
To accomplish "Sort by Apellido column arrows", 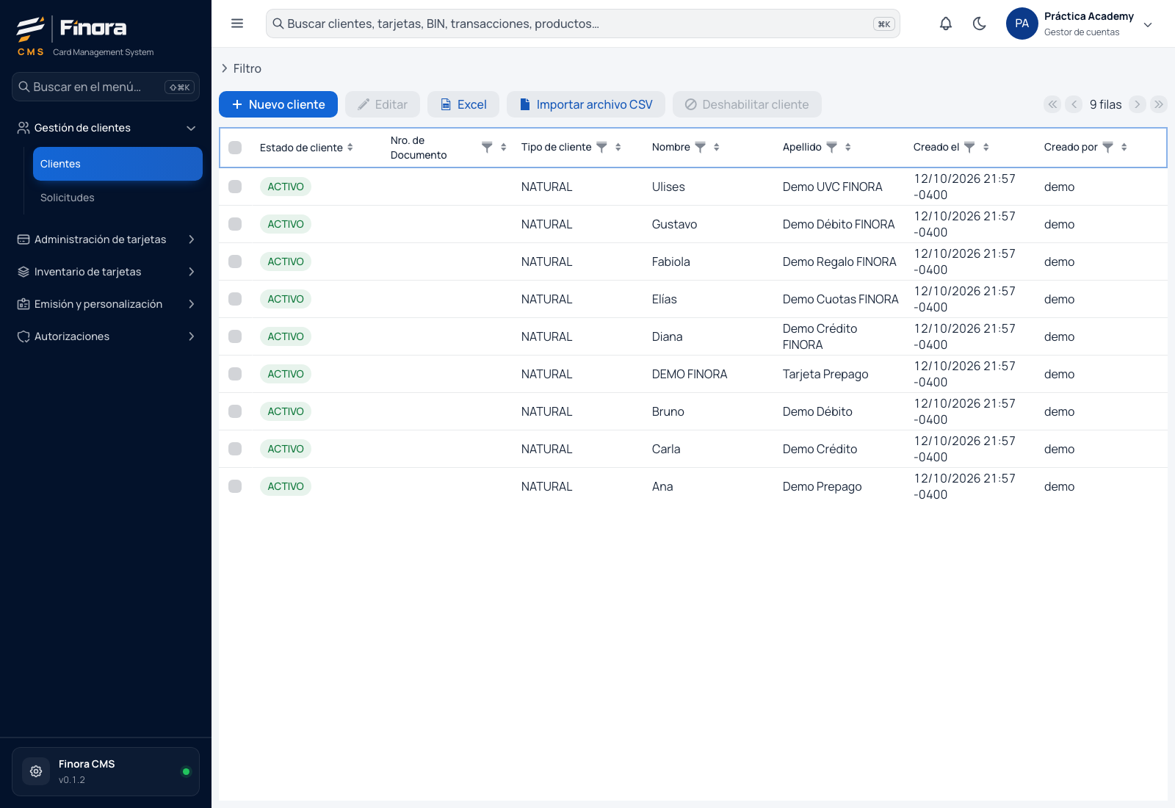I will 848,147.
